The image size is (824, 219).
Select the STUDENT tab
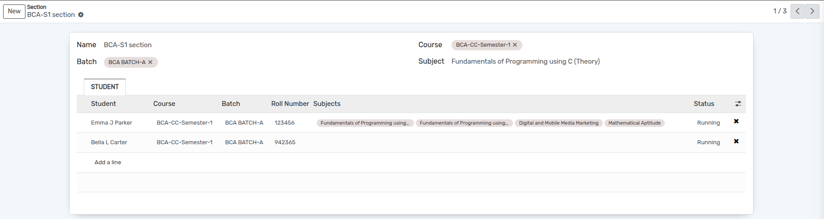(x=105, y=87)
